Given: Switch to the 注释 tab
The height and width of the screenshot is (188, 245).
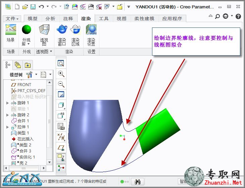Looking at the screenshot, I should 68,18.
